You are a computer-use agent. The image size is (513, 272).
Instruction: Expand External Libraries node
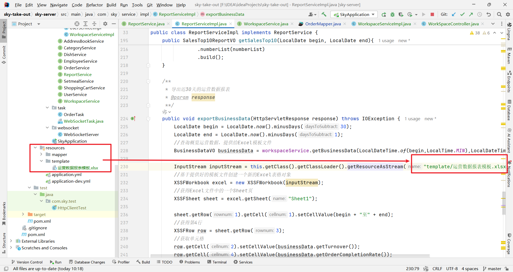[11, 241]
